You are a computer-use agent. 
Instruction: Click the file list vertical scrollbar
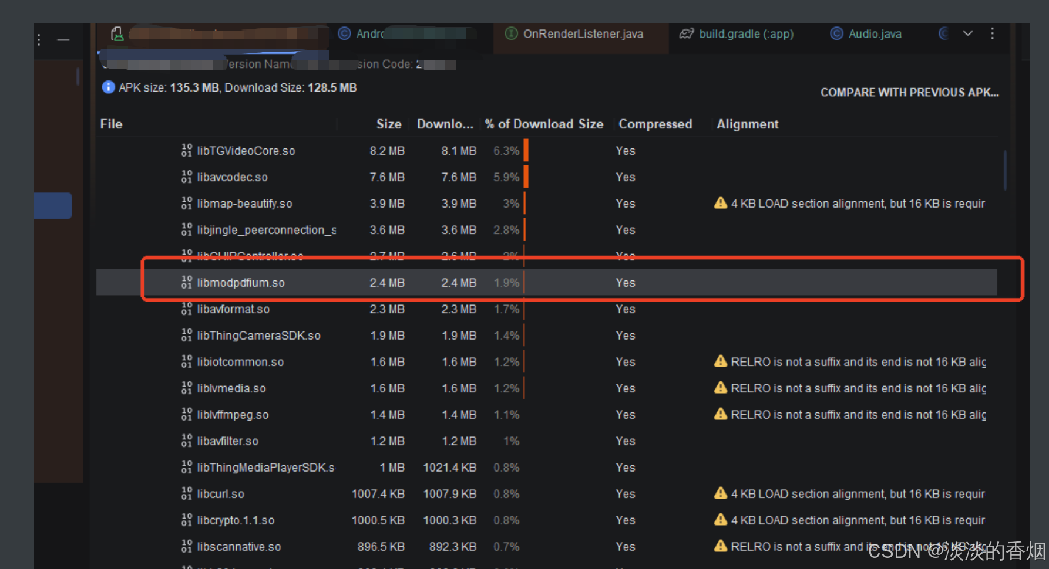tap(1005, 171)
